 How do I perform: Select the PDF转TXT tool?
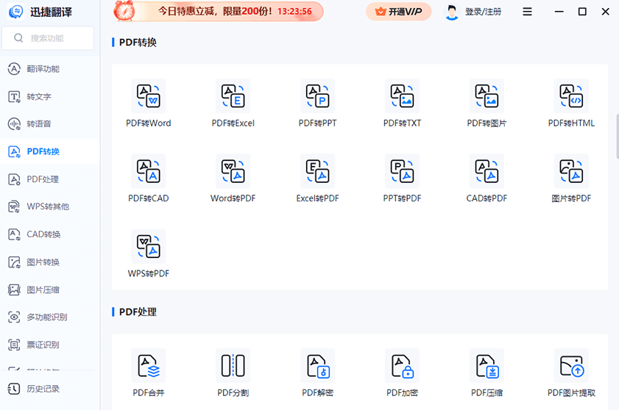pyautogui.click(x=402, y=104)
